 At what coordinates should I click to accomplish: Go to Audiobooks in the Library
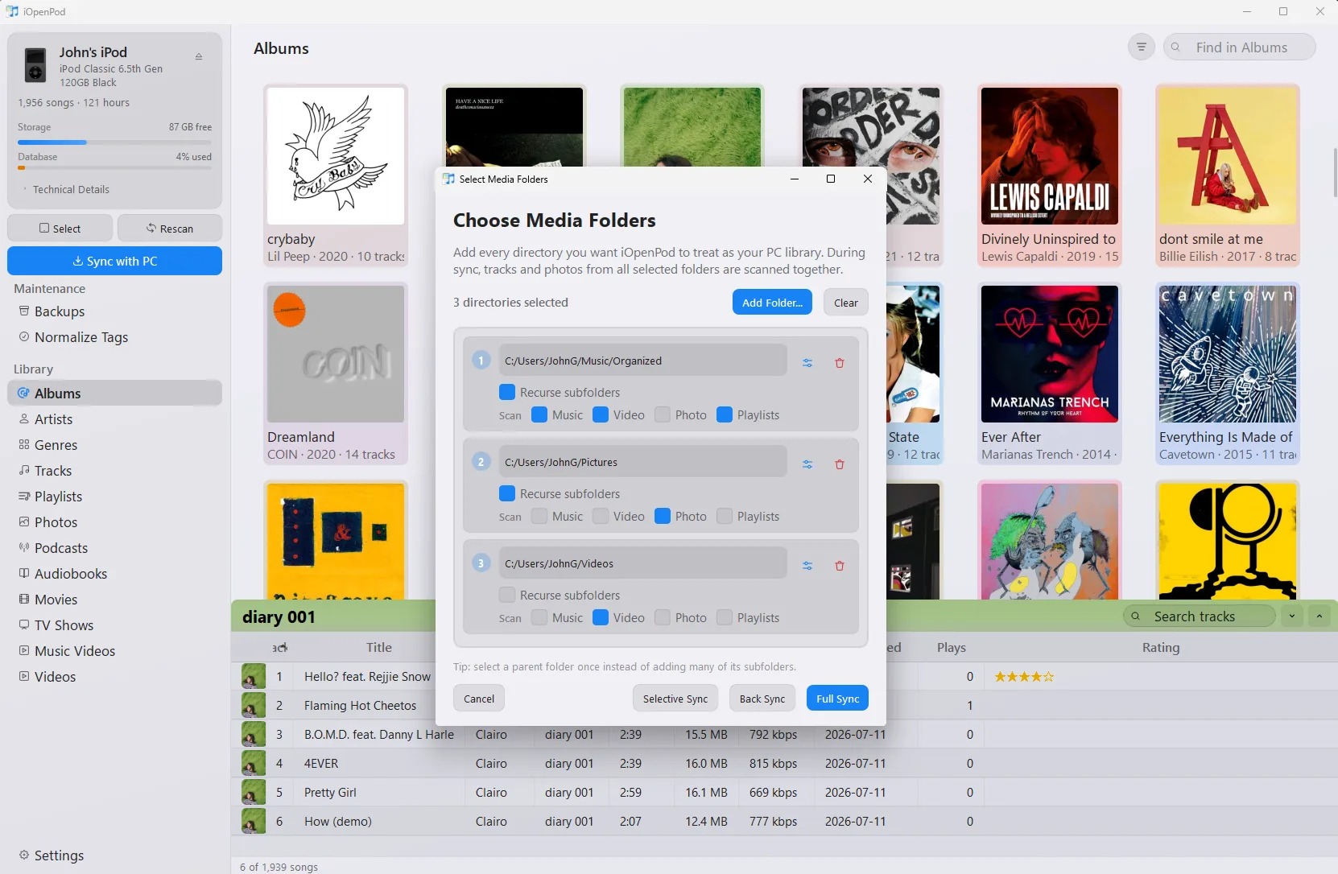pos(114,574)
